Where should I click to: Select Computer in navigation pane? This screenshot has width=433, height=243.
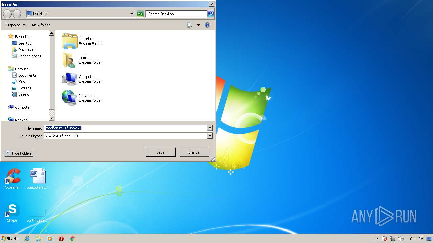(x=20, y=107)
